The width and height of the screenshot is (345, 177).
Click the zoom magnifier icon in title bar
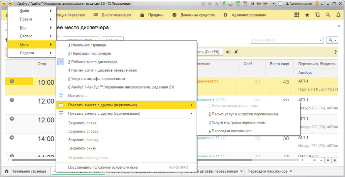[273, 4]
